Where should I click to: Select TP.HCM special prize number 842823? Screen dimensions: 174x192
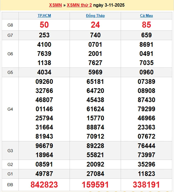44,185
